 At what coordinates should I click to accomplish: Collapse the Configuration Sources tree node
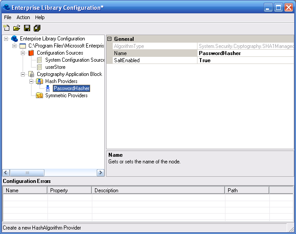tap(23, 53)
